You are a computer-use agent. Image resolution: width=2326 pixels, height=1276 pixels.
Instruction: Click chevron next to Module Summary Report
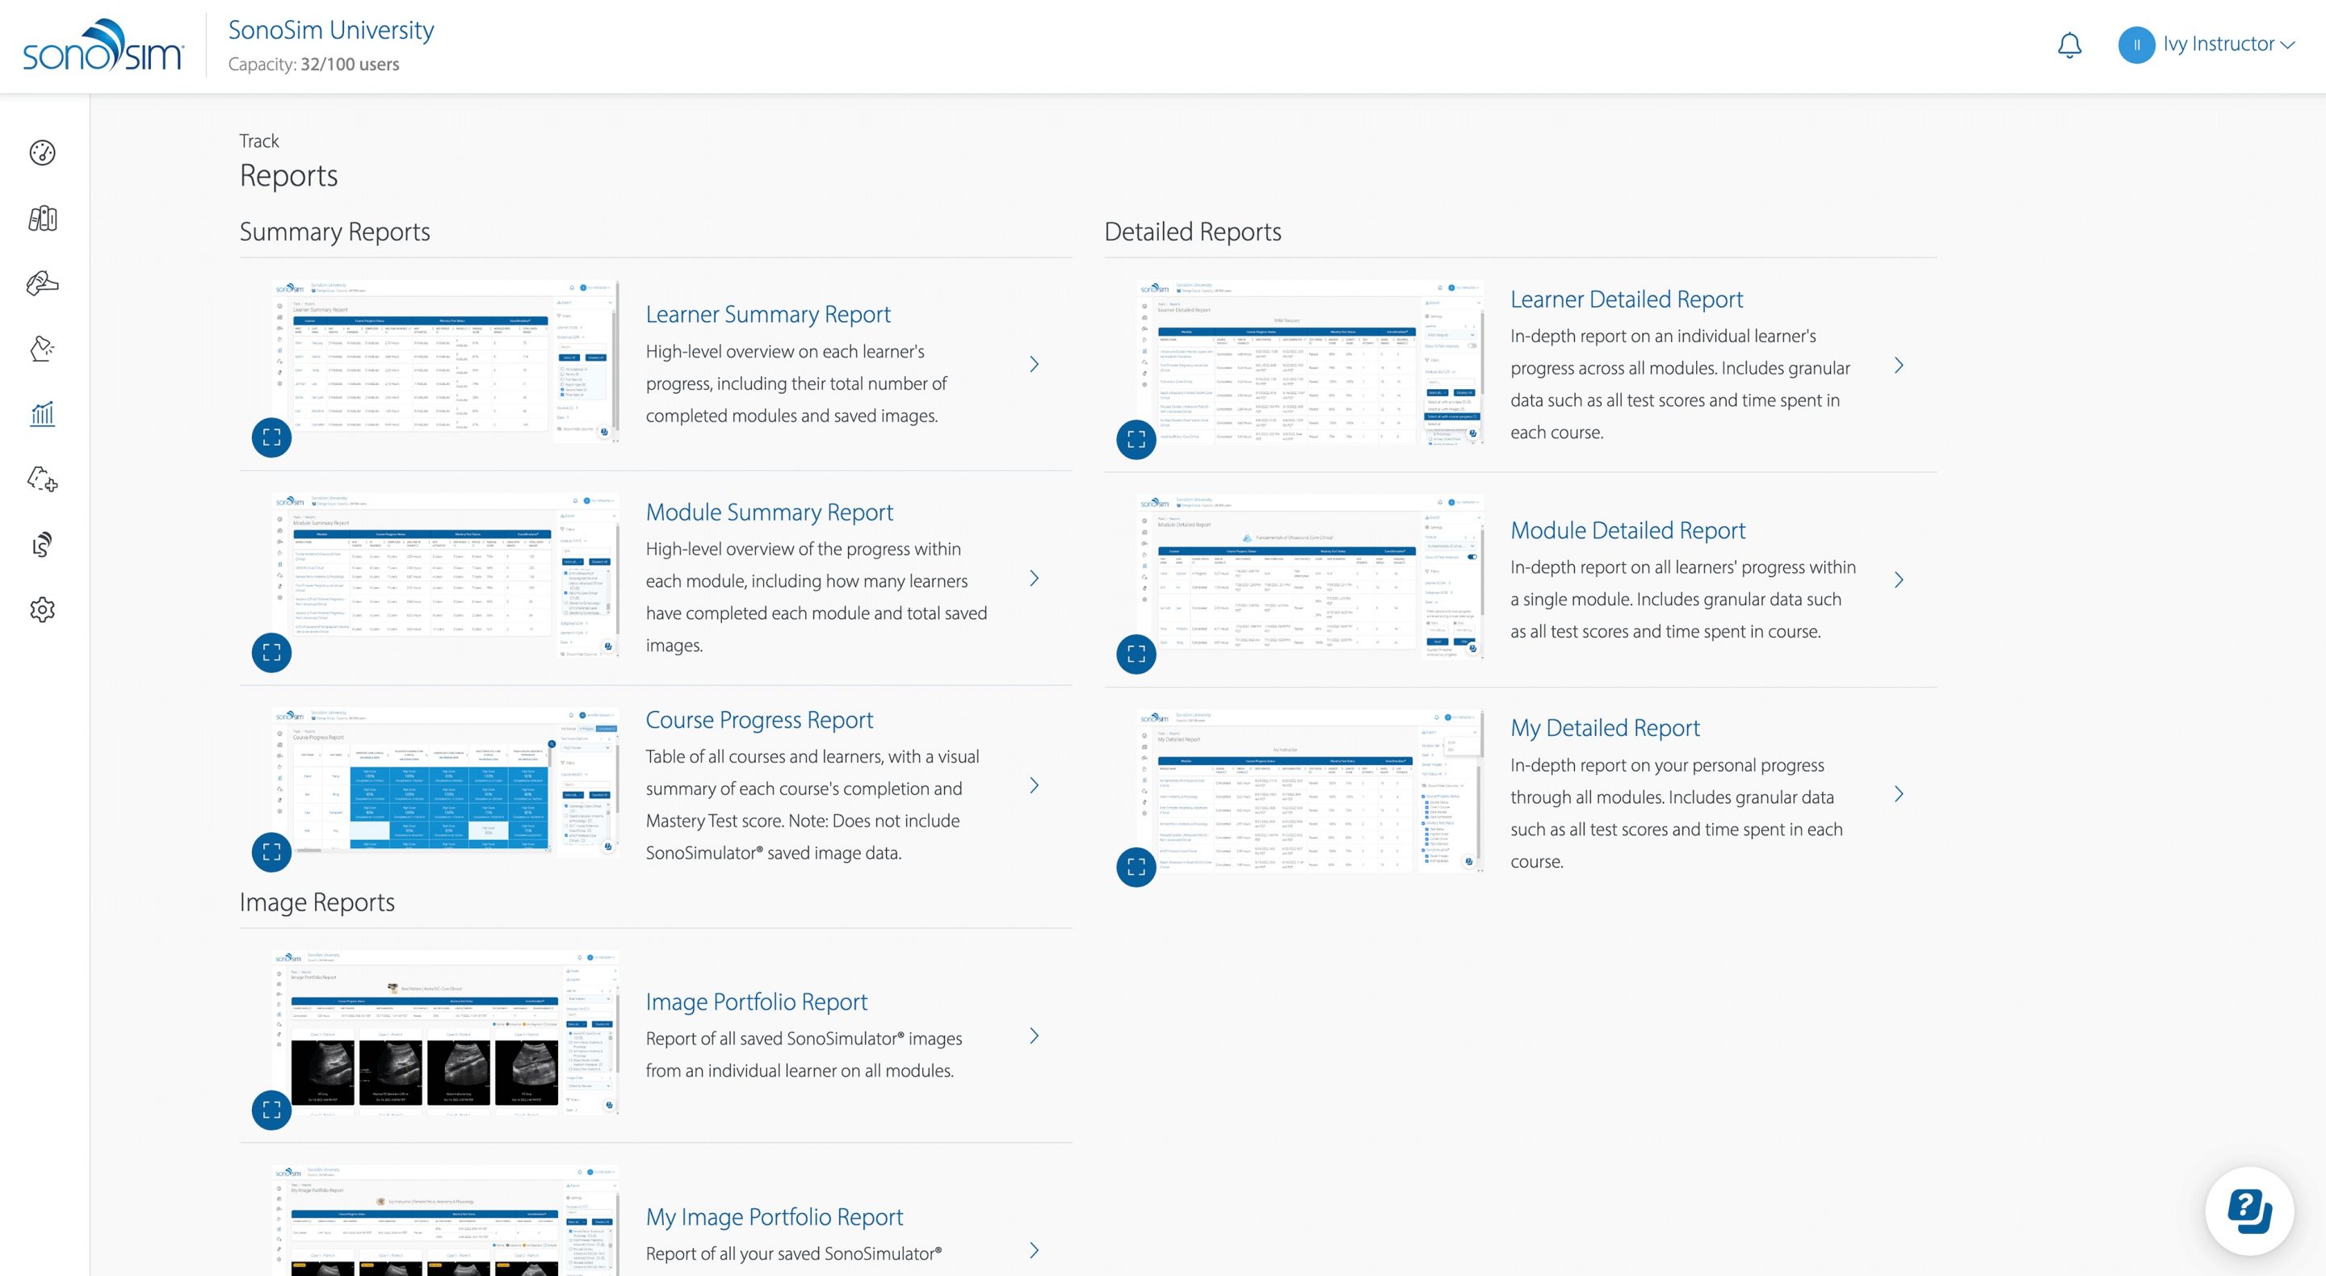coord(1034,579)
